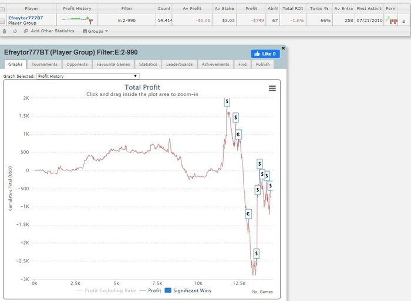Toggle the Profit series in the legend
This screenshot has width=411, height=301.
(x=150, y=290)
